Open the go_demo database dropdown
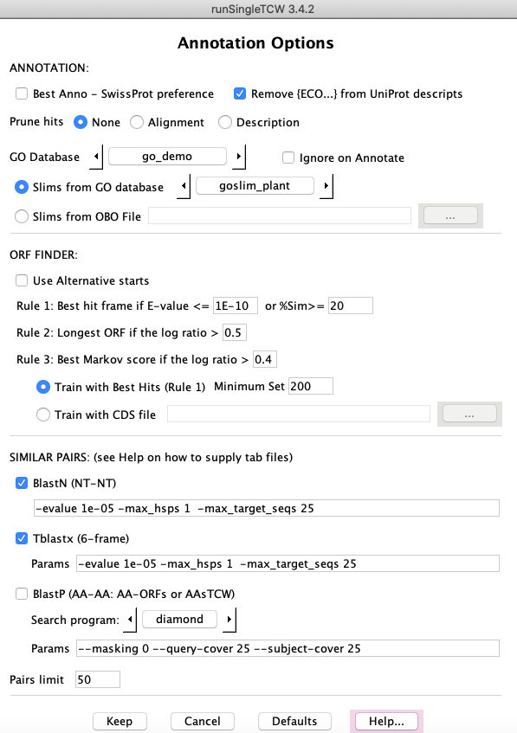 (167, 157)
